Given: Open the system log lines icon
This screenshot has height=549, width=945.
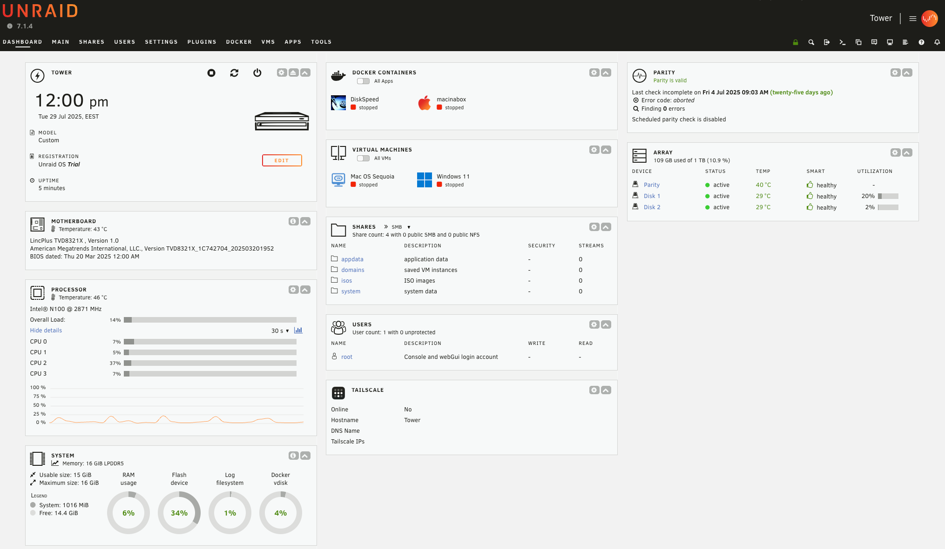Looking at the screenshot, I should [x=905, y=42].
